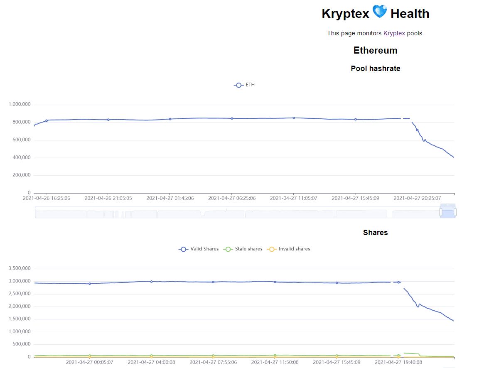Screen dimensions: 489x368
Task: Click valid shares point at 04:00:08
Action: (152, 282)
